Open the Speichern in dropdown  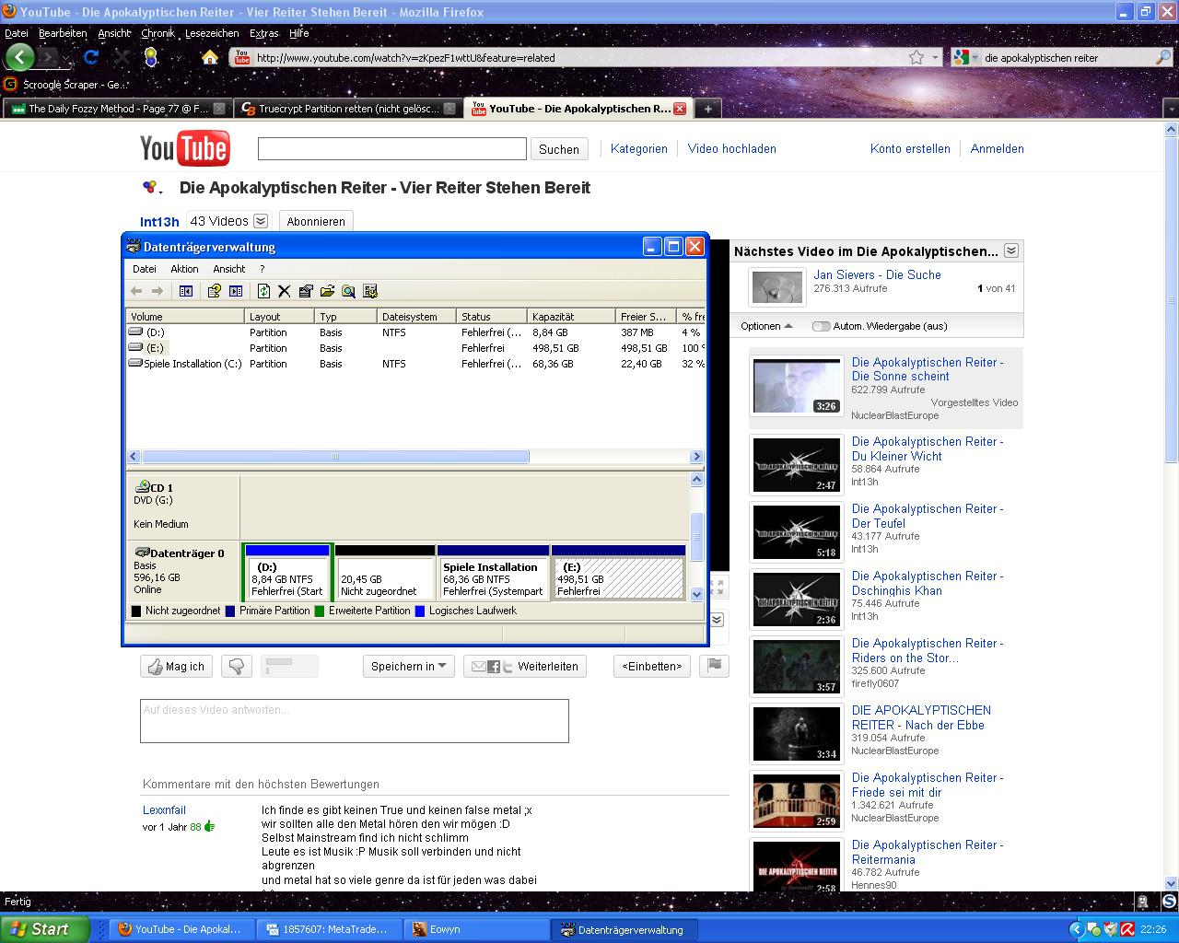[407, 666]
